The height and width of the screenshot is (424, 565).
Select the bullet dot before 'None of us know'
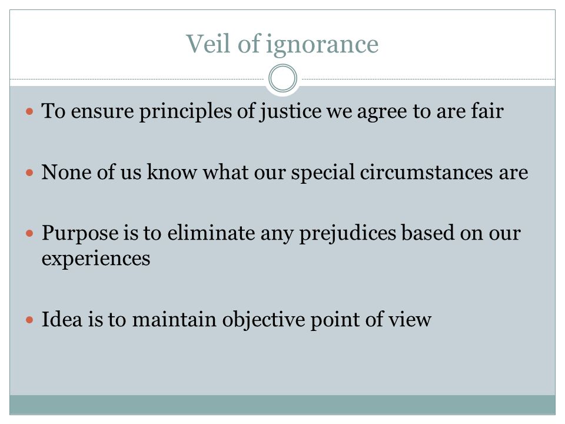pyautogui.click(x=29, y=173)
